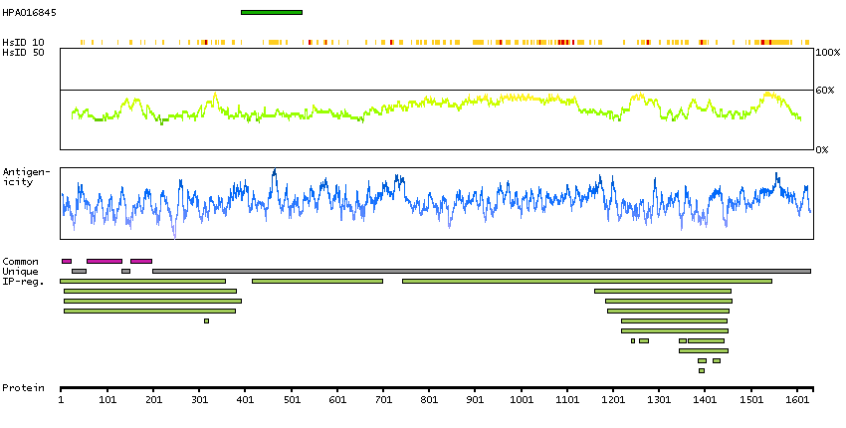This screenshot has width=846, height=428.
Task: Click position 401 on the protein axis
Action: pos(245,399)
